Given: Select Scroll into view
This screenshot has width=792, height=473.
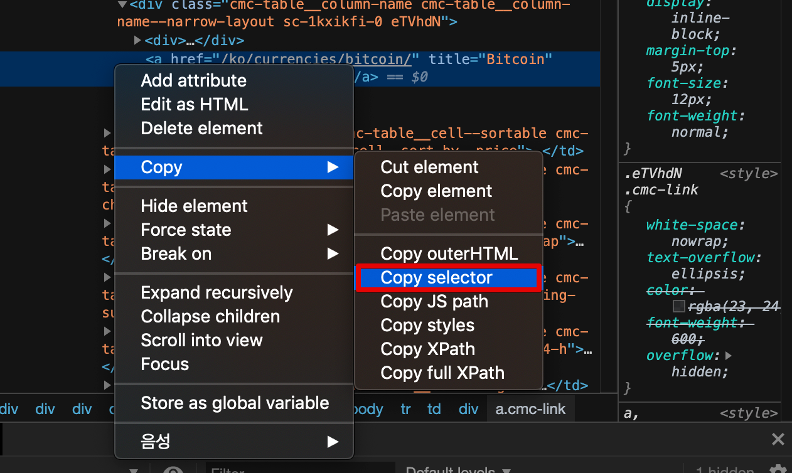Looking at the screenshot, I should point(233,340).
